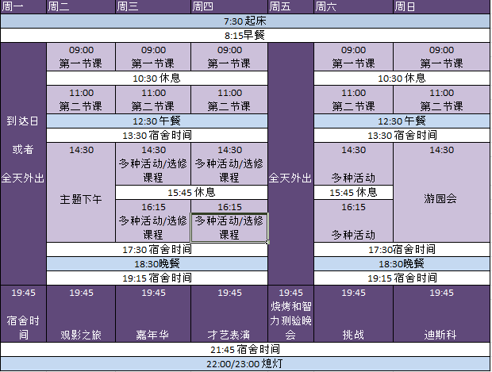The height and width of the screenshot is (372, 492).
Task: Select 18:30晚餐 spanning 周六 and 周日
Action: tap(402, 264)
